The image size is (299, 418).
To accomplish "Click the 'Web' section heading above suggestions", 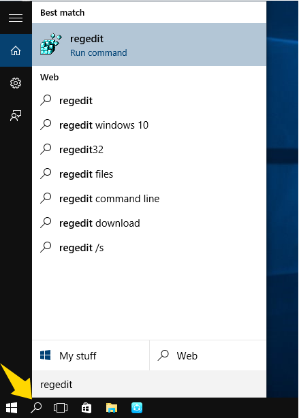I will (49, 78).
